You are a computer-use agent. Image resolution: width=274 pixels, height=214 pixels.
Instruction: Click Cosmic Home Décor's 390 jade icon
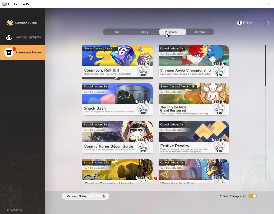click(x=143, y=147)
